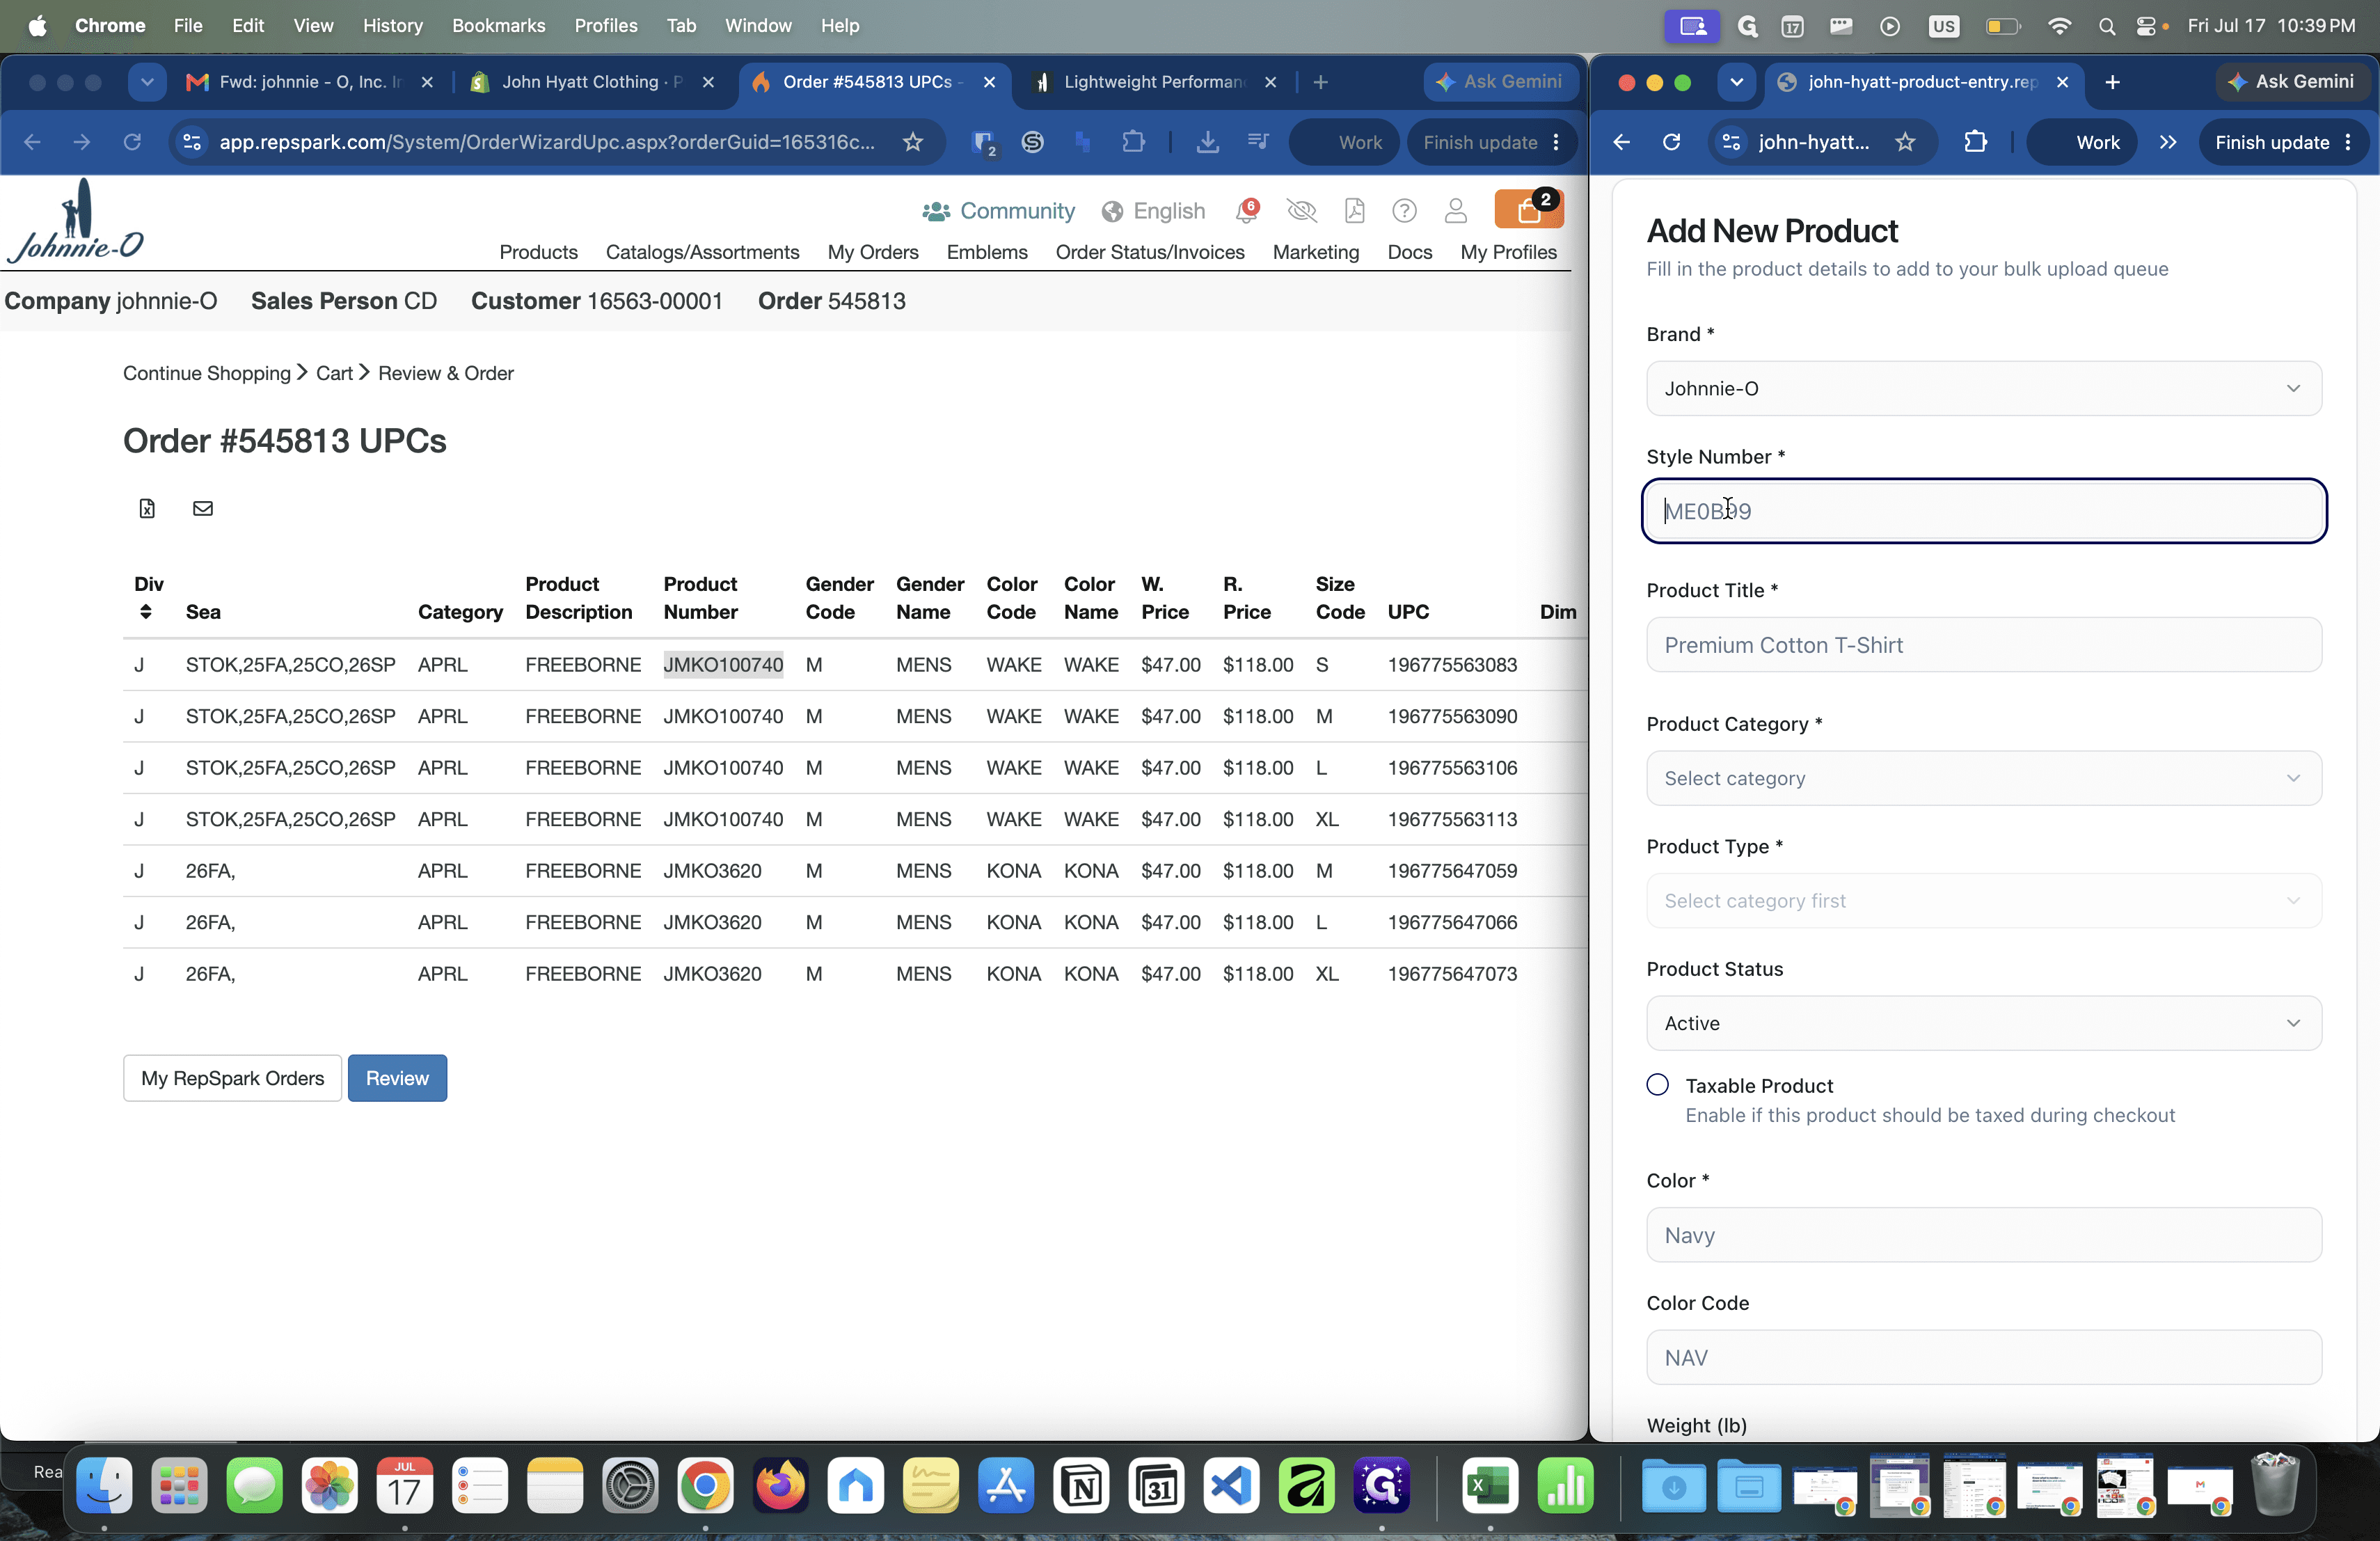
Task: Select UPC cell 196775563083
Action: coord(1452,665)
